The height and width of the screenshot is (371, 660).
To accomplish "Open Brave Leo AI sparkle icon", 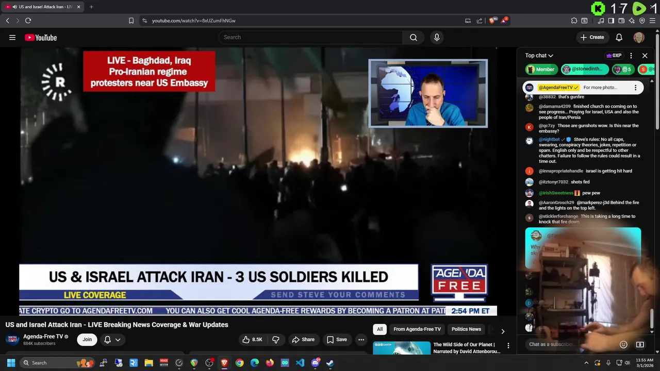I will [x=632, y=21].
